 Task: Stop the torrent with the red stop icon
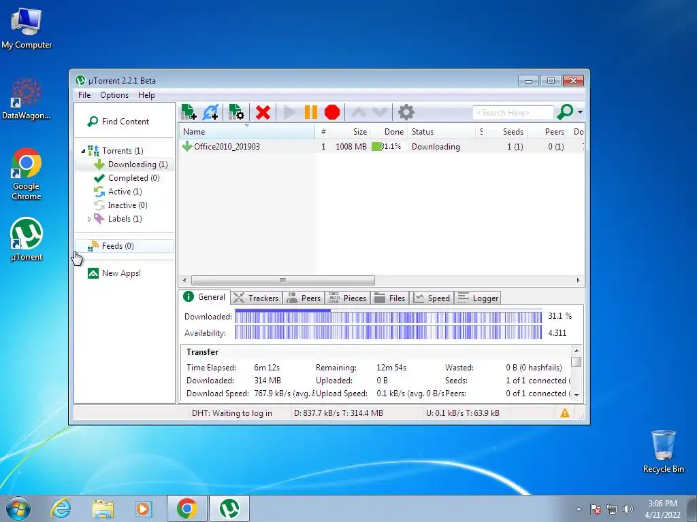pyautogui.click(x=332, y=112)
